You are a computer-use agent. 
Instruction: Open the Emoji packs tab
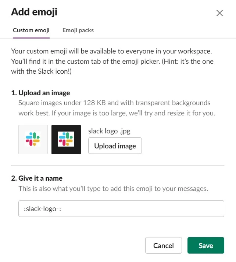pos(78,30)
